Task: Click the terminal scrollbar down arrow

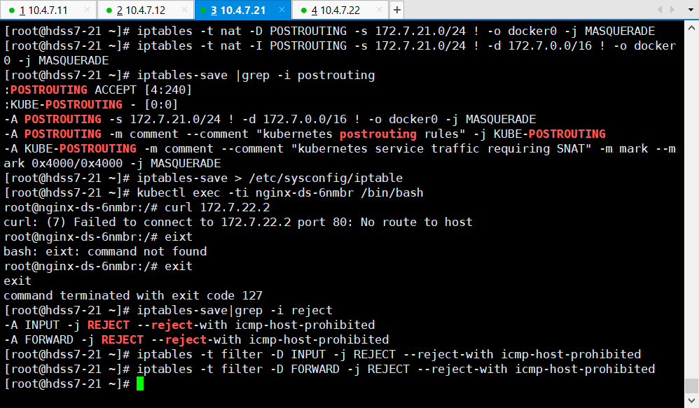Action: click(691, 402)
